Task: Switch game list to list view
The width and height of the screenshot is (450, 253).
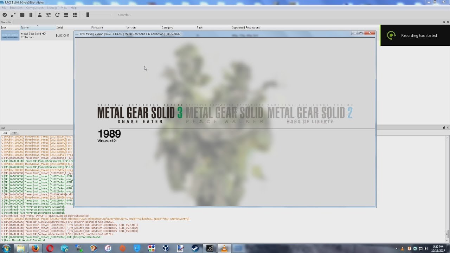Action: point(66,15)
